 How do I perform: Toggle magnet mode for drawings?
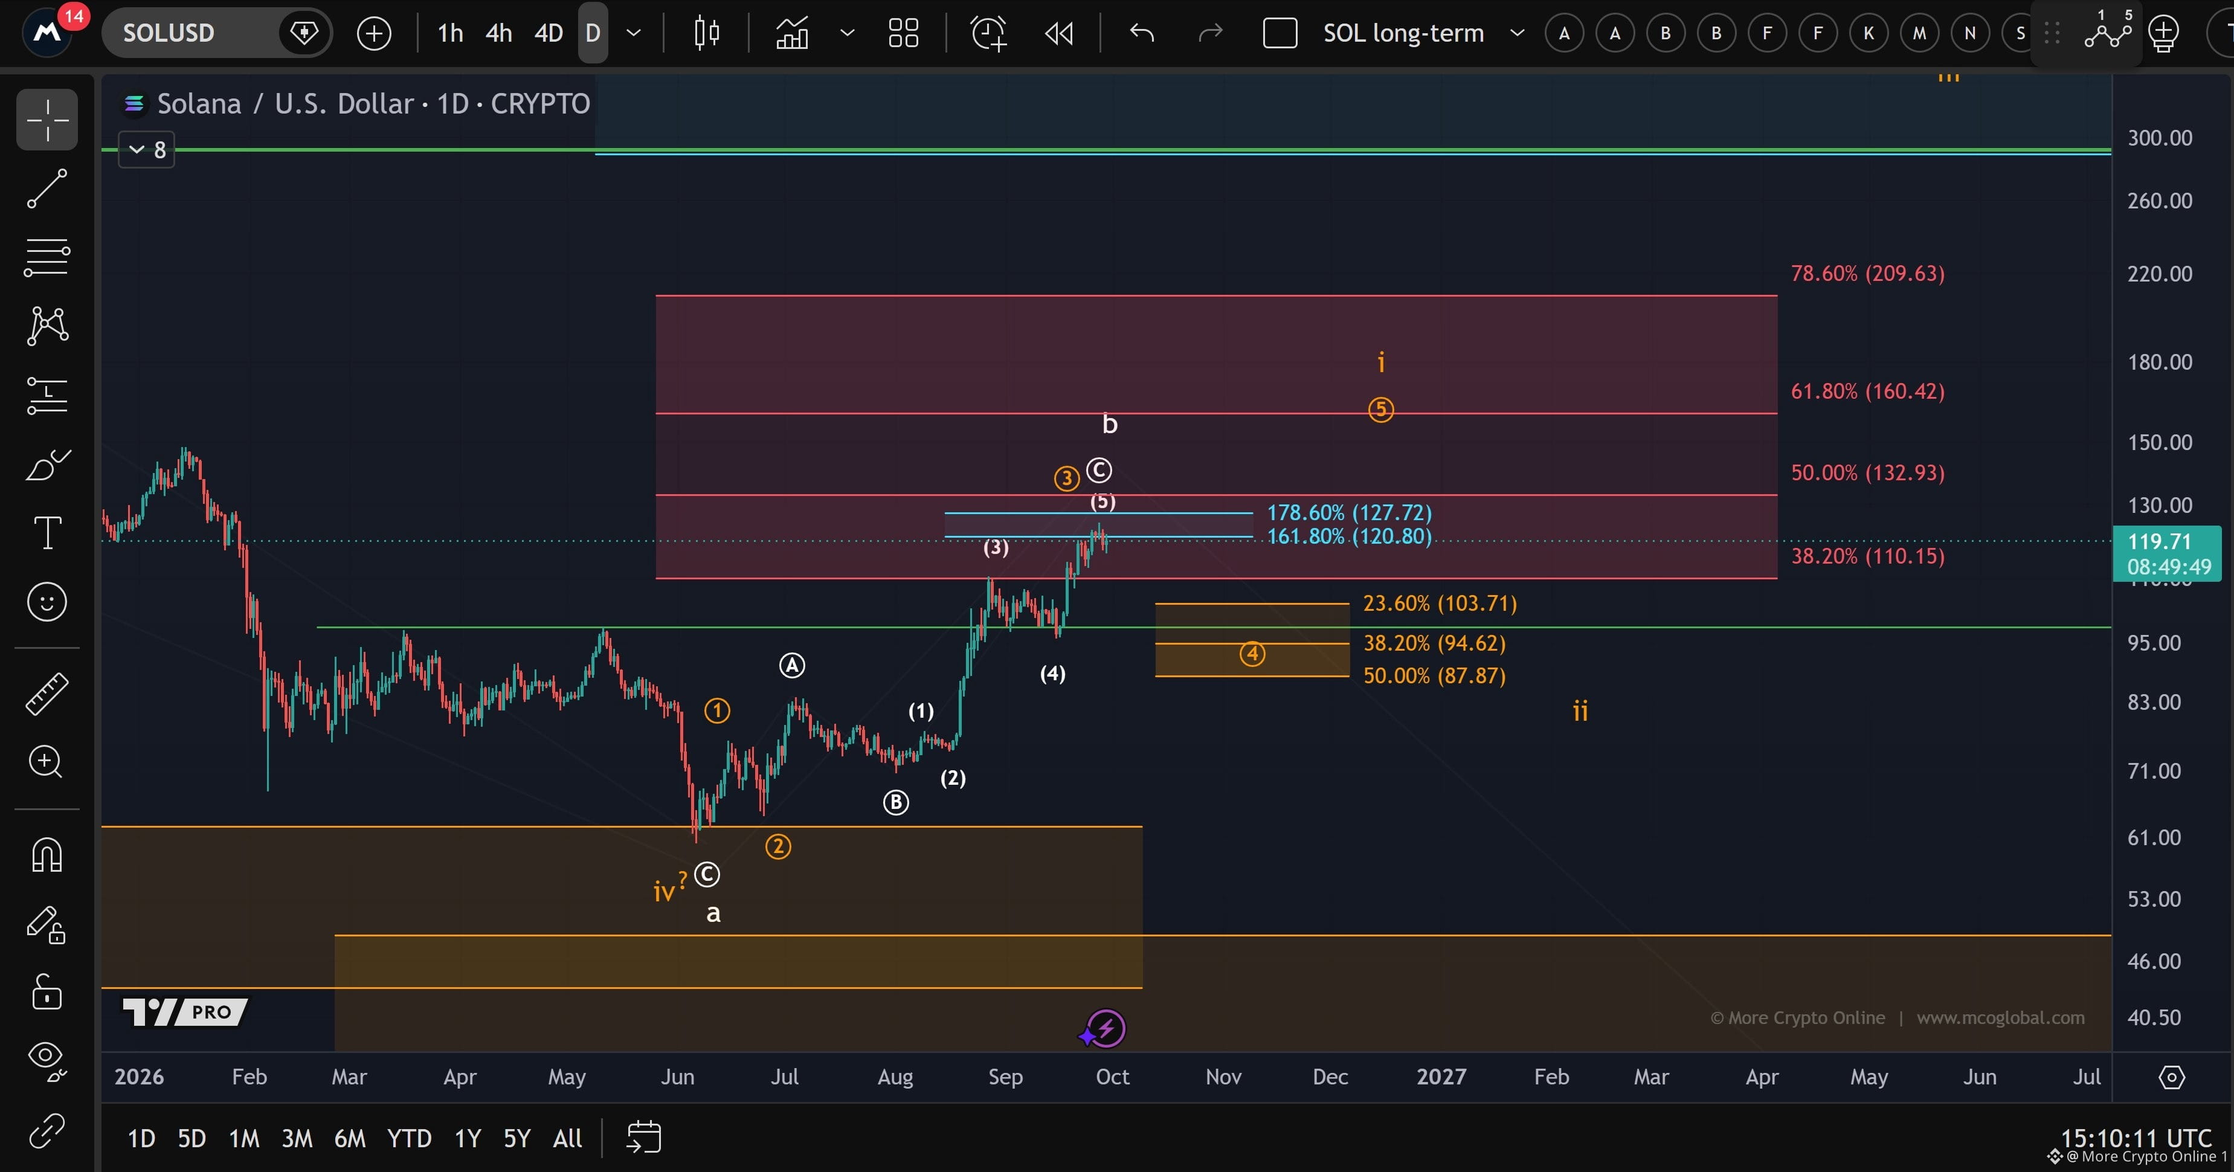pos(47,854)
